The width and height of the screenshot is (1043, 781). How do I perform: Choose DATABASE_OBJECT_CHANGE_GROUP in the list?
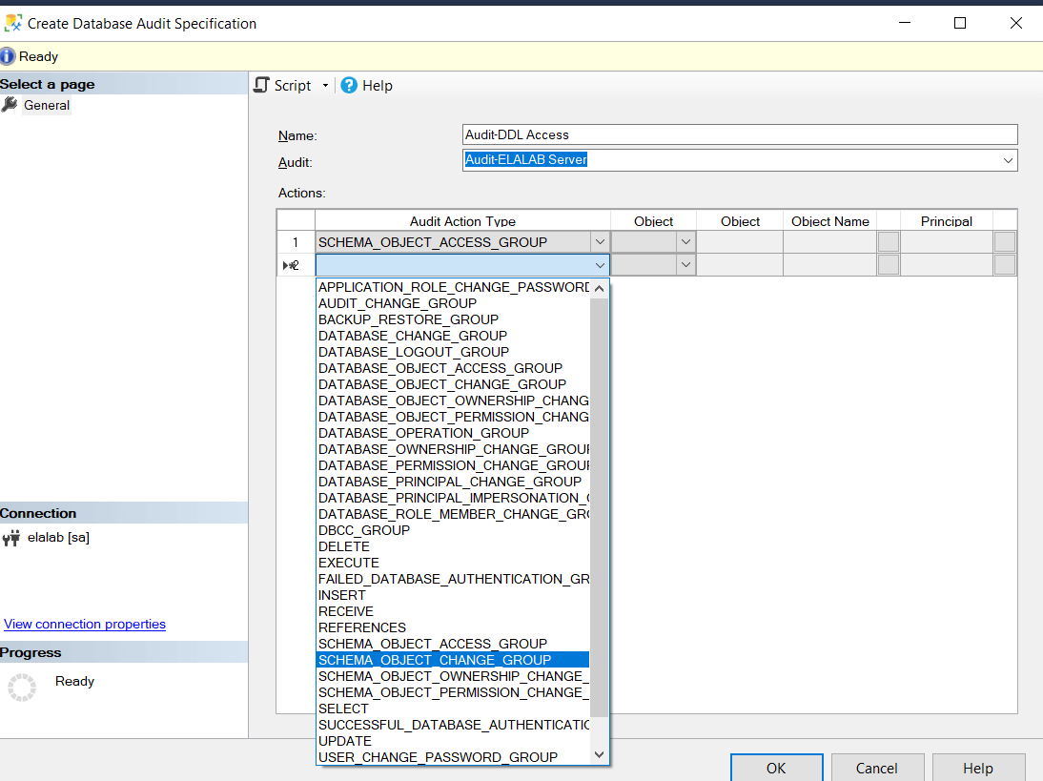click(x=442, y=384)
